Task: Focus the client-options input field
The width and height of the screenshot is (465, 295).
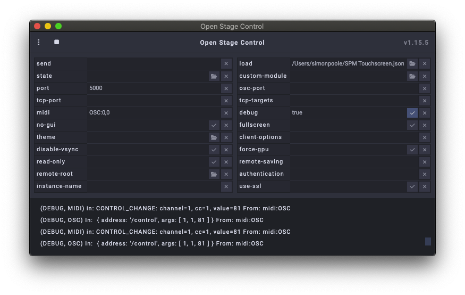Action: [x=354, y=137]
